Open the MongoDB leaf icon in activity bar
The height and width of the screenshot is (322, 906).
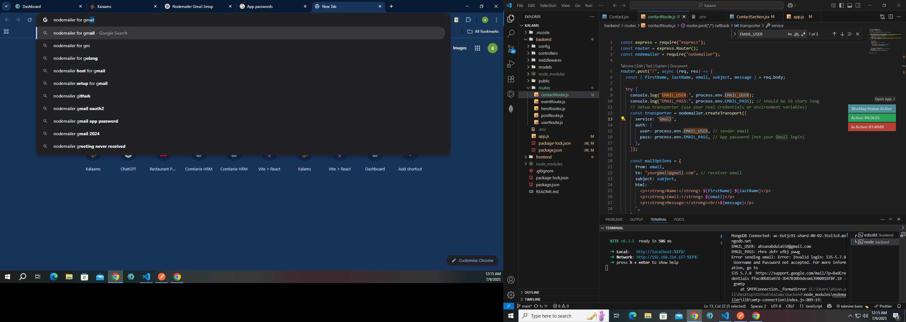(x=511, y=109)
